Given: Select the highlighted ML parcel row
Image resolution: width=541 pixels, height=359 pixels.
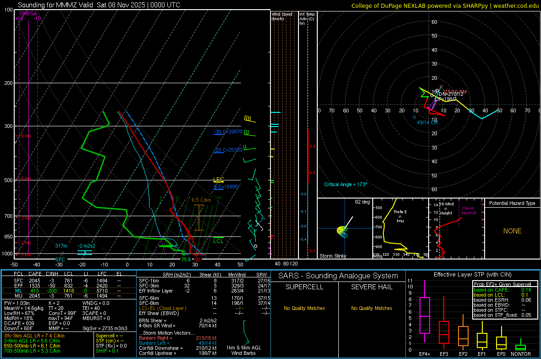Looking at the screenshot, I should (68, 291).
